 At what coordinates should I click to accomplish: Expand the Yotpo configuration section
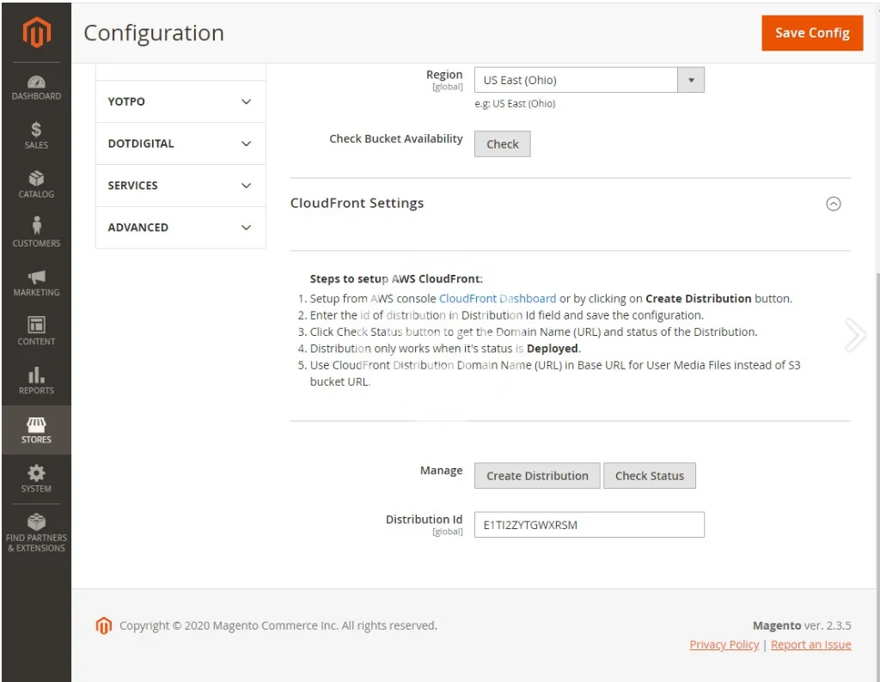pos(180,101)
